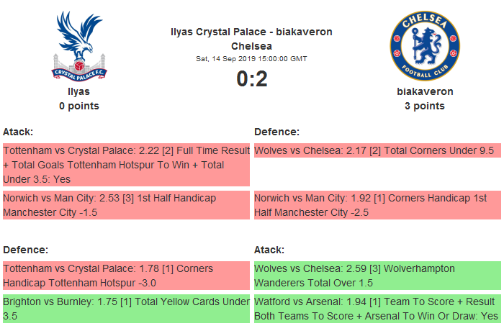Click the Tottenham Corners Handicap -3.0 bet

(126, 276)
